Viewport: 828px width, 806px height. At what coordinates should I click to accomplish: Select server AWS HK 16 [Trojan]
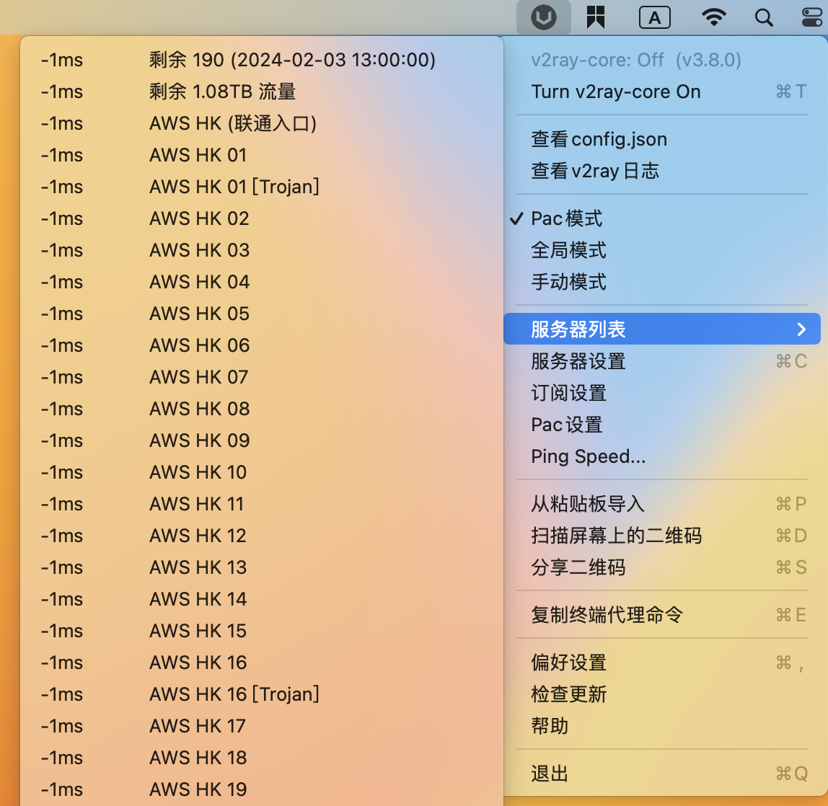[x=262, y=694]
